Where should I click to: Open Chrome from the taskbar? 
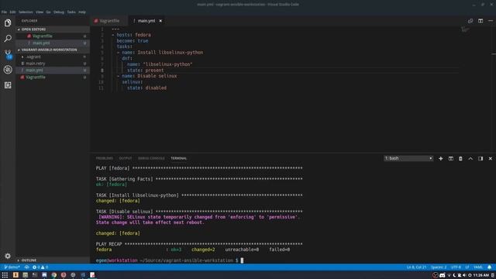point(54,275)
